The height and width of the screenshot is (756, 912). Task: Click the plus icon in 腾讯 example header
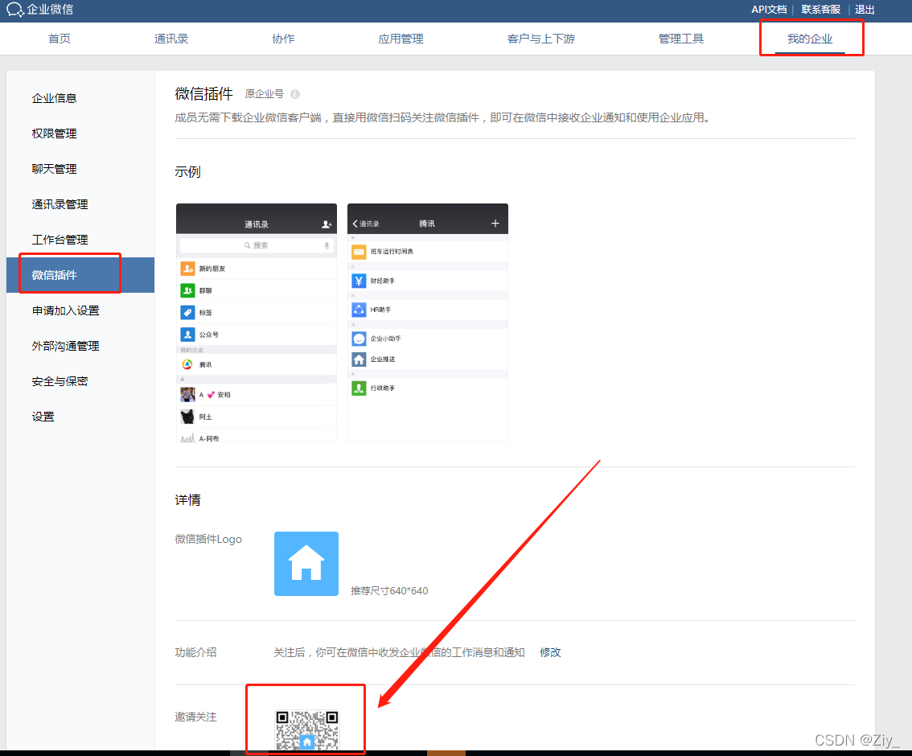[x=495, y=224]
